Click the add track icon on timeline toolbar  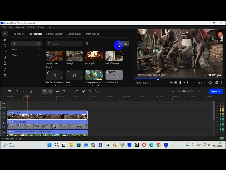(x=10, y=91)
